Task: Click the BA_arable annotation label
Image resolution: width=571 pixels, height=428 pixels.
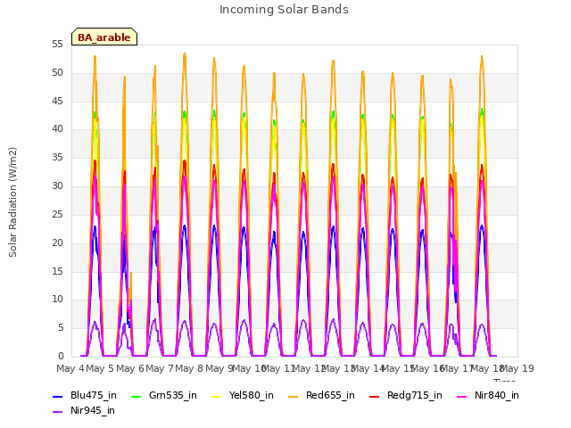Action: (104, 37)
